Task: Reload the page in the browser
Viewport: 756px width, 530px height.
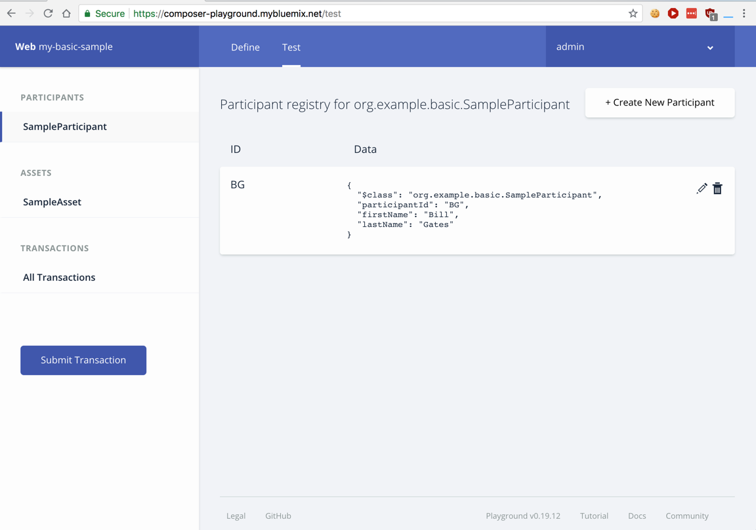Action: 48,13
